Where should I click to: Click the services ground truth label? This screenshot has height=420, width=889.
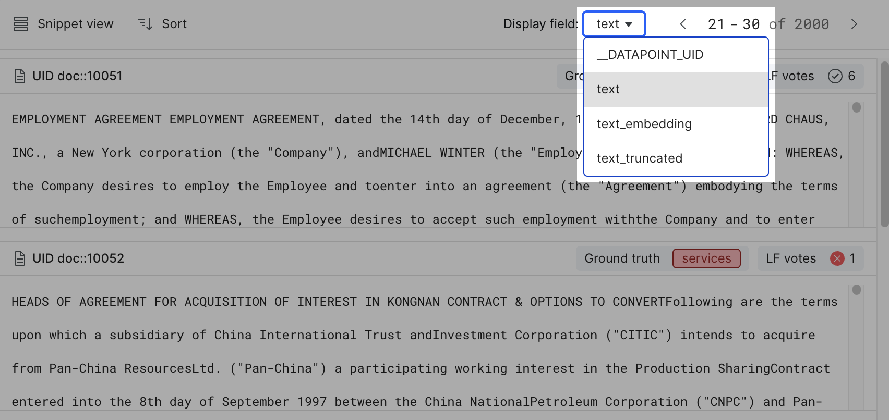click(x=706, y=258)
